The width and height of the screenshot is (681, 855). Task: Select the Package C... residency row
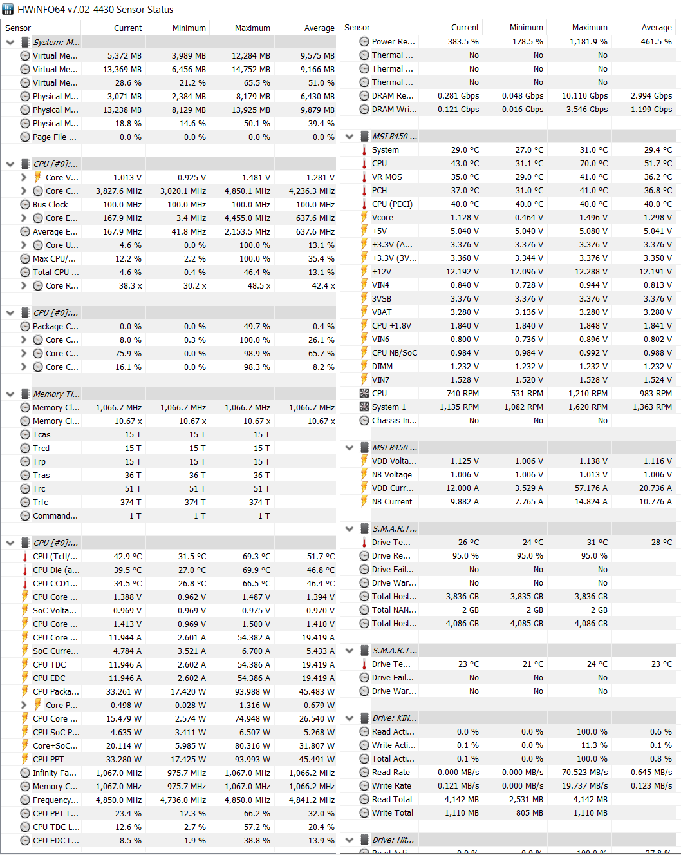click(x=169, y=326)
